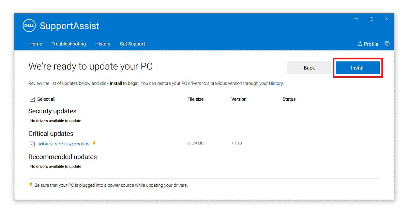The height and width of the screenshot is (215, 409).
Task: Switch to the Troubleshooting tab
Action: [x=69, y=44]
